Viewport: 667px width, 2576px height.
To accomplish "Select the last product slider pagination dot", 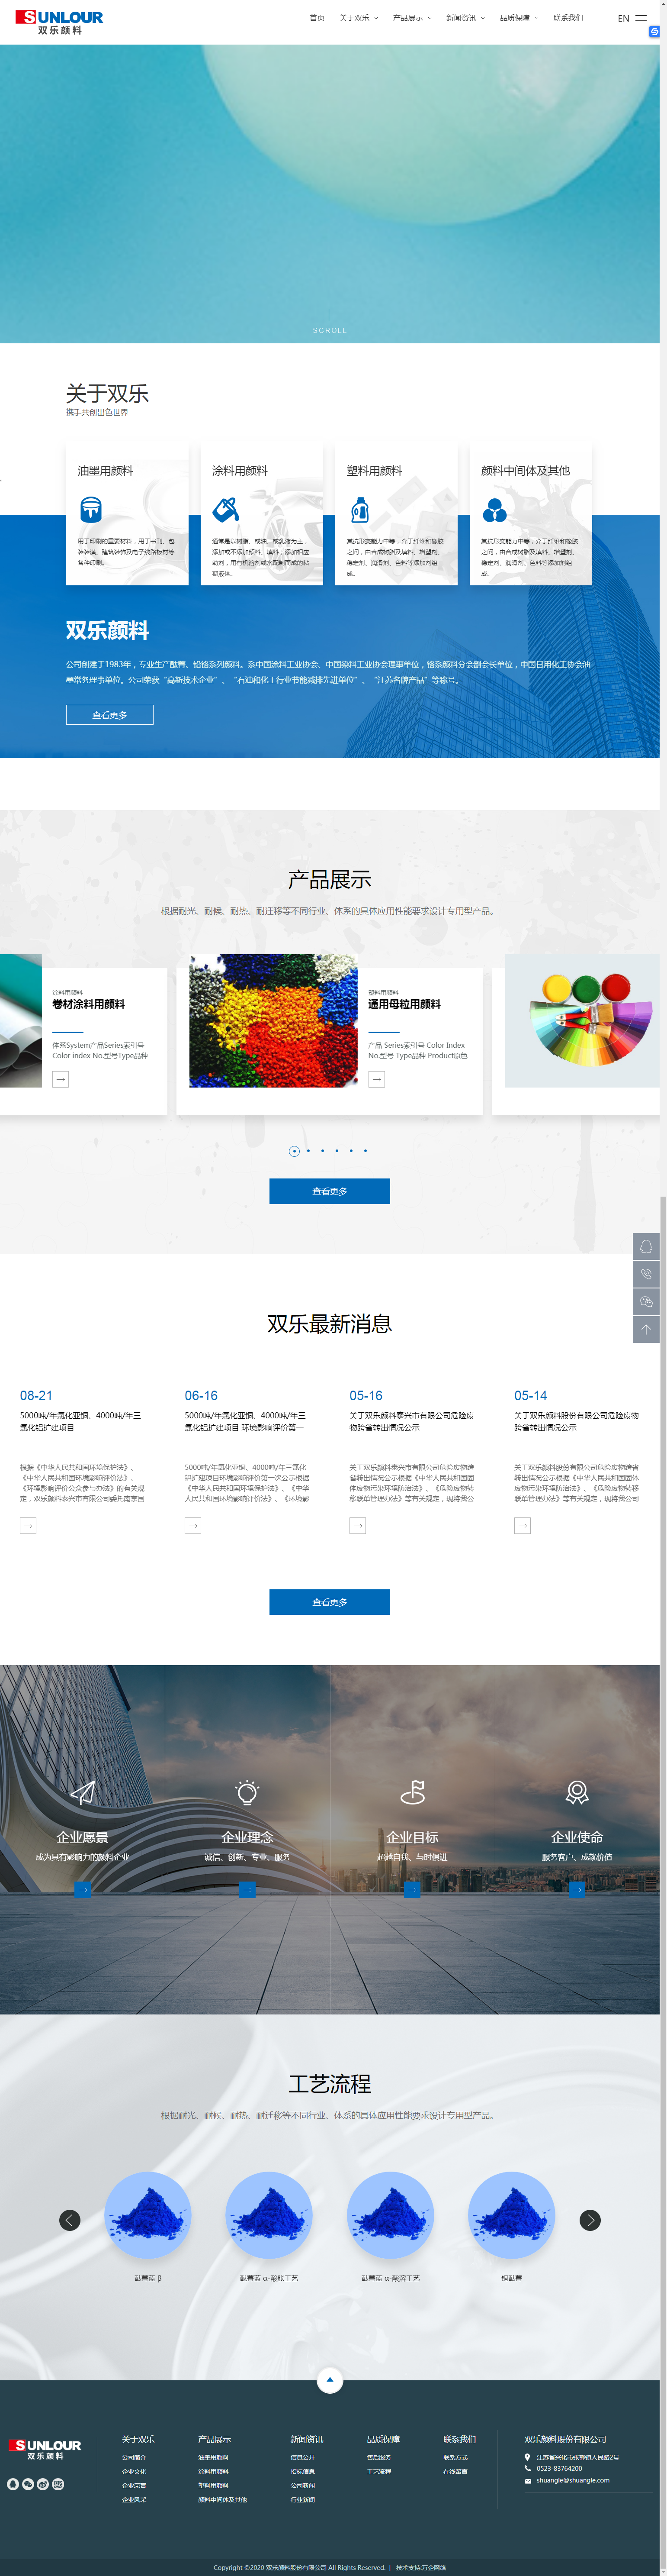I will click(x=366, y=1151).
